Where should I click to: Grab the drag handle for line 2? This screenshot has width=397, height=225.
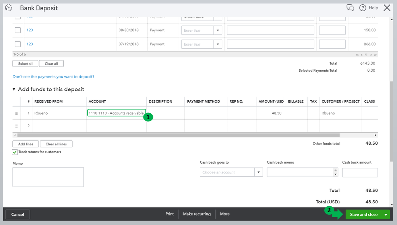[16, 126]
